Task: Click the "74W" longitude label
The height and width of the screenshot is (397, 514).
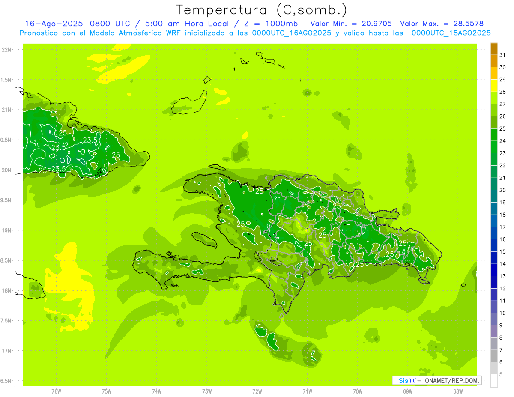Action: 157,391
